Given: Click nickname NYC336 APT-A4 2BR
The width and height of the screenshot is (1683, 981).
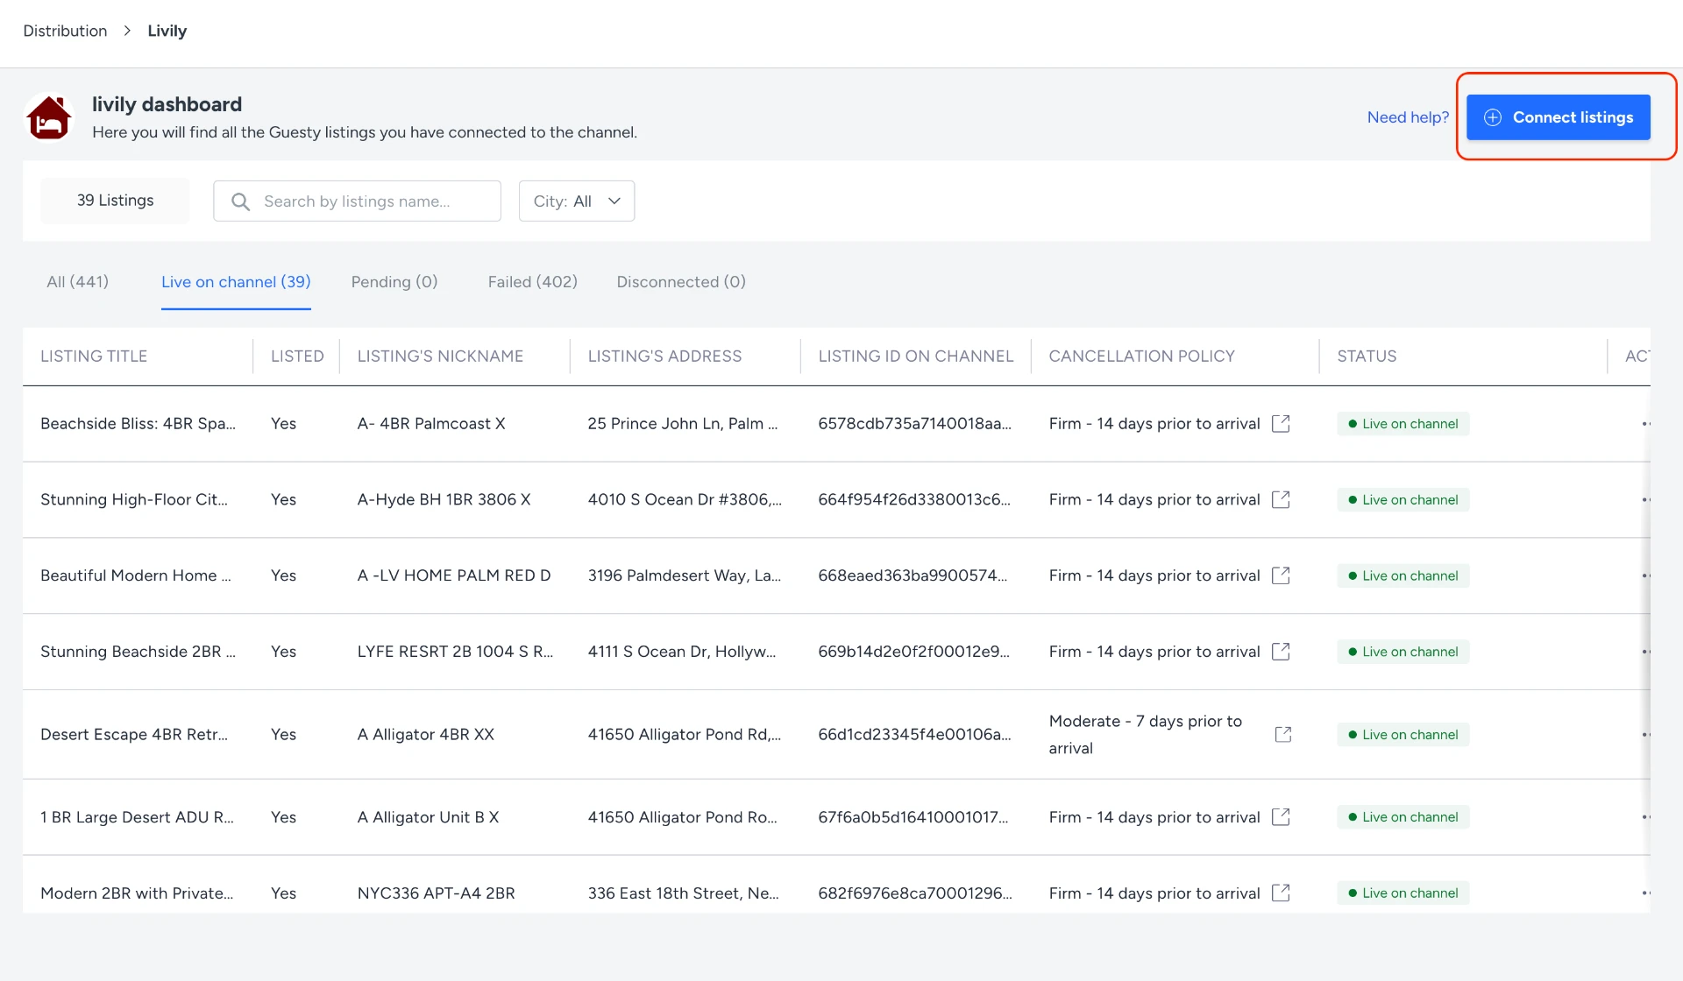Looking at the screenshot, I should [436, 893].
